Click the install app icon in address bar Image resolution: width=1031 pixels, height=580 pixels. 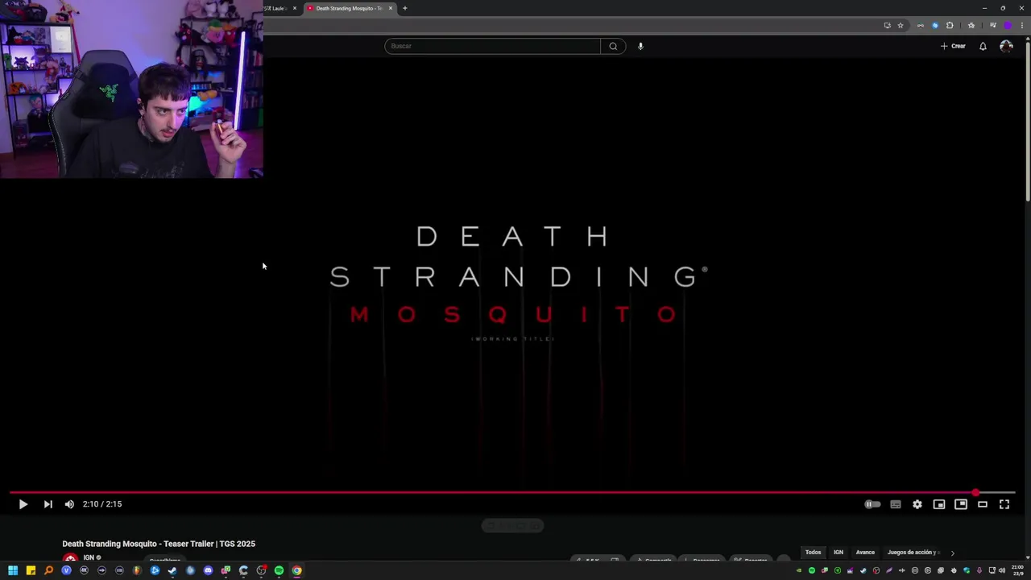[888, 25]
